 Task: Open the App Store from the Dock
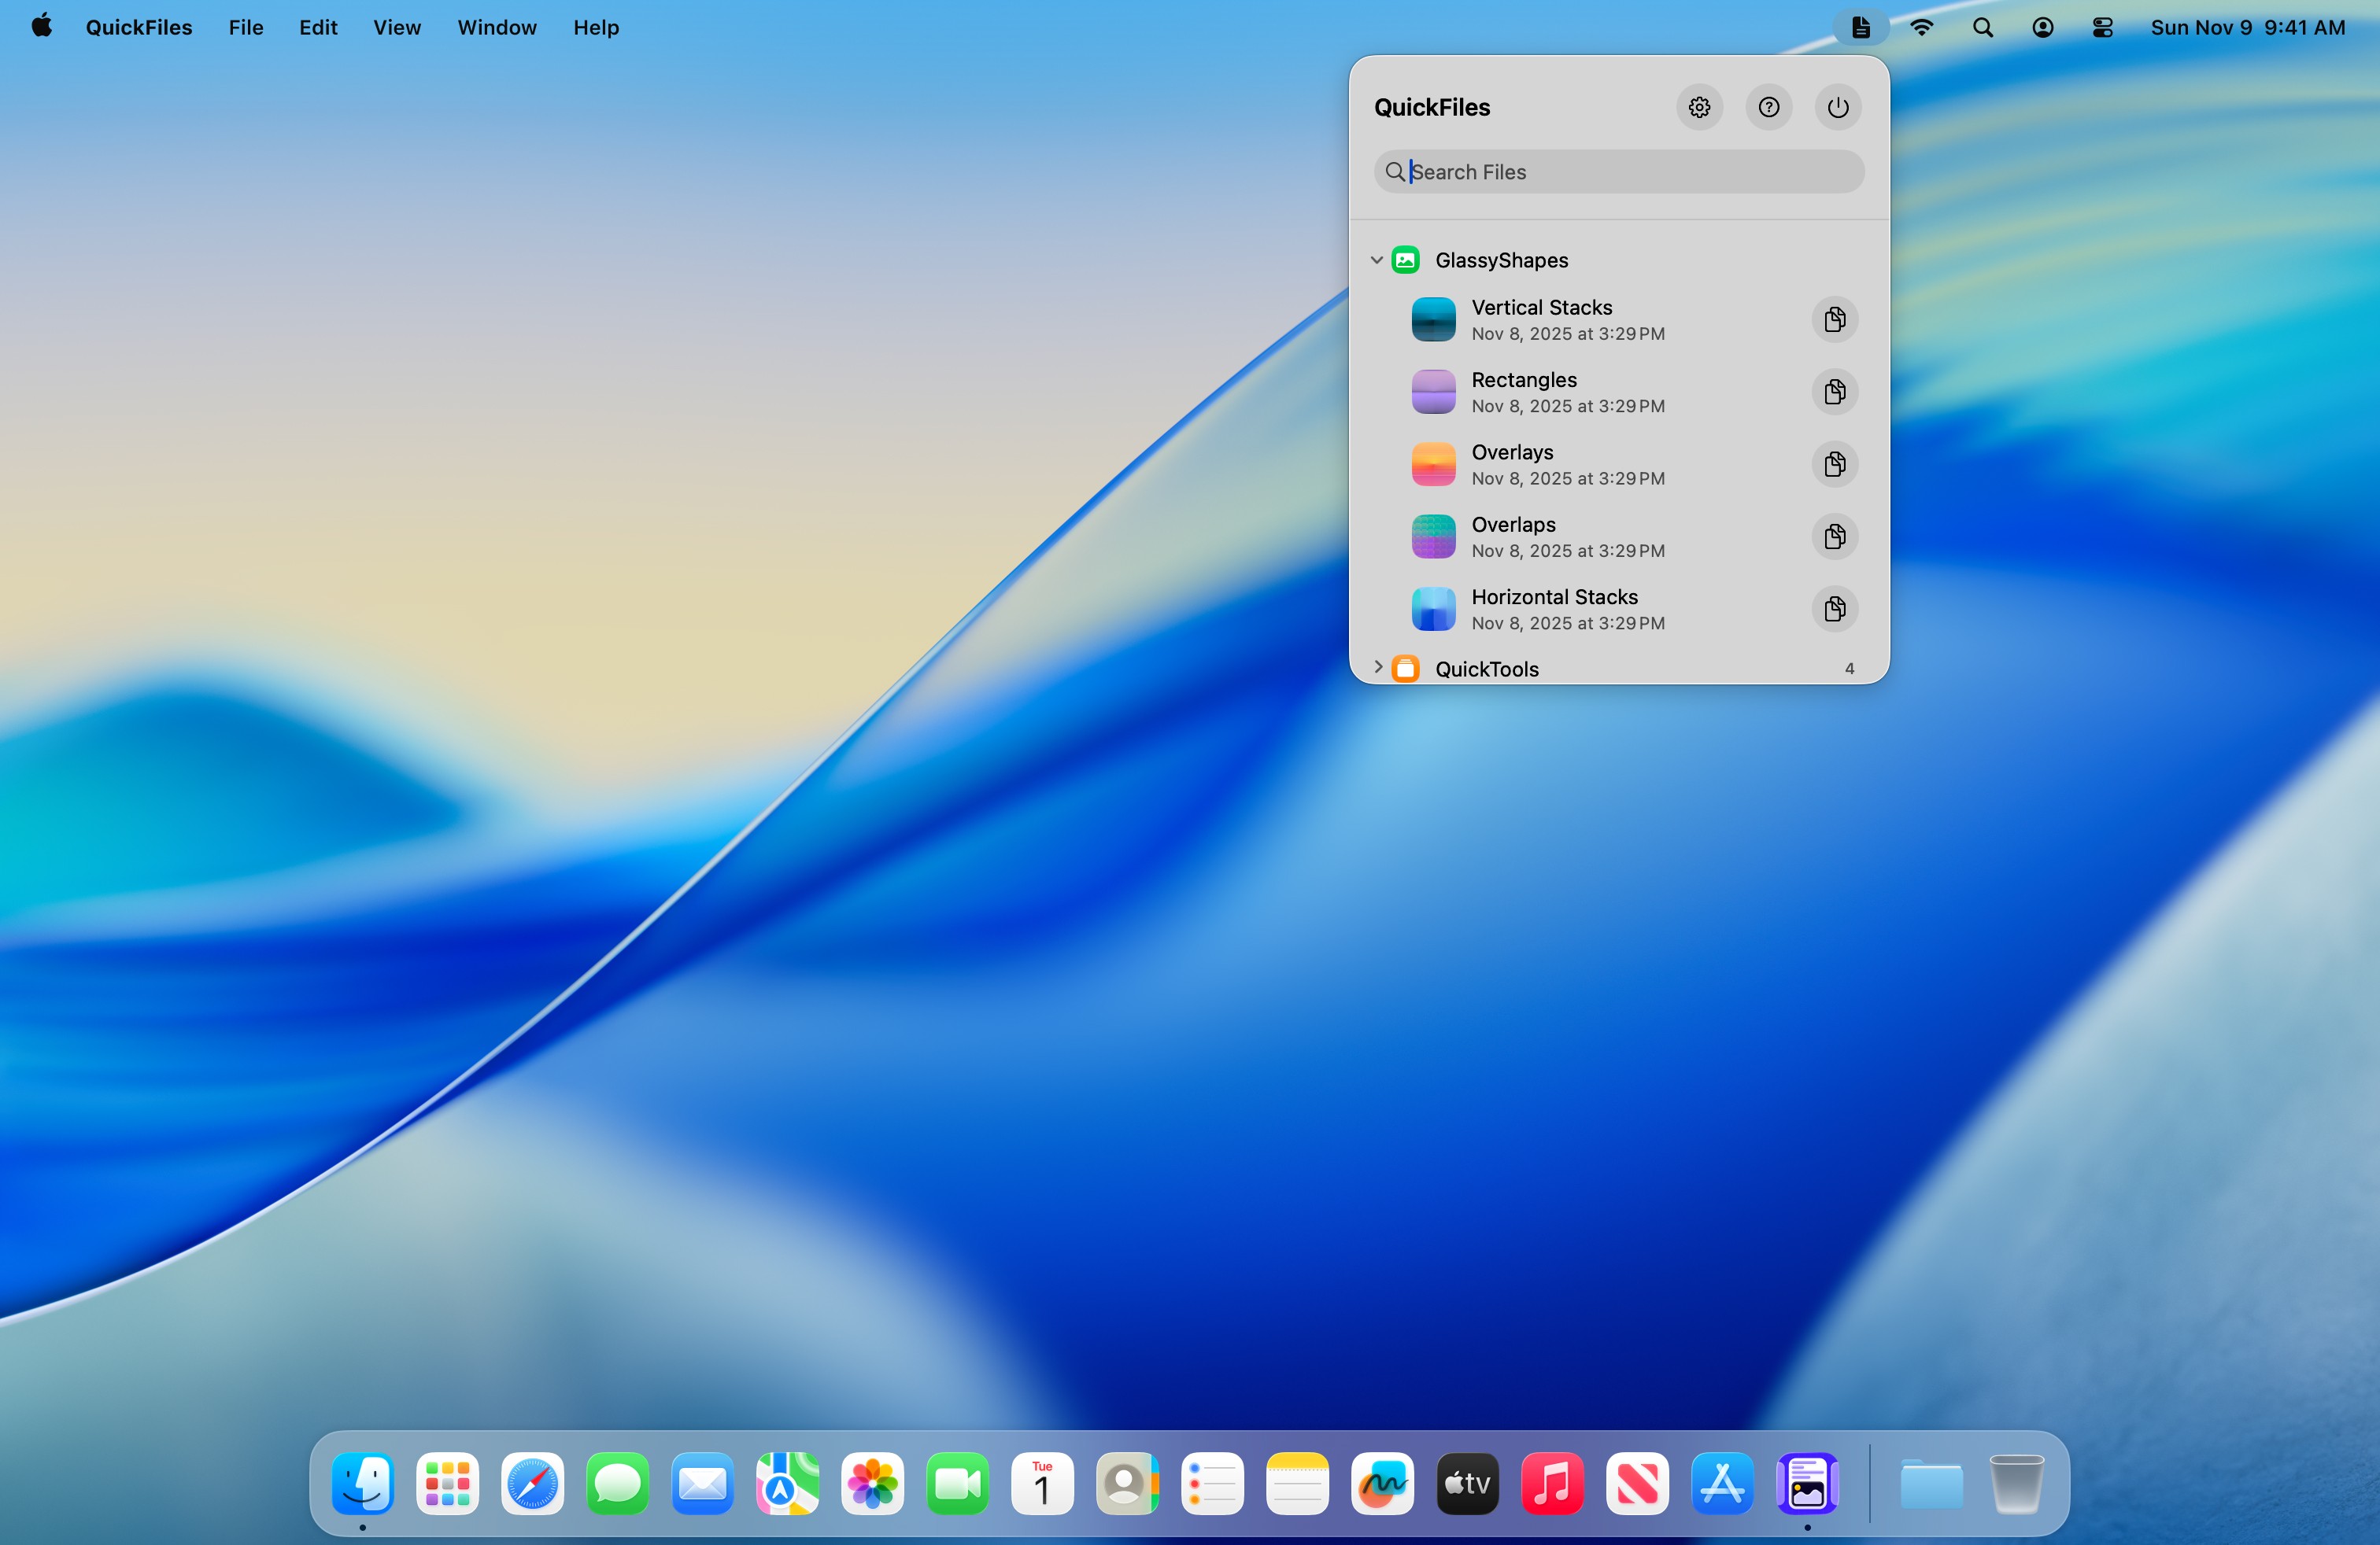click(x=1722, y=1484)
